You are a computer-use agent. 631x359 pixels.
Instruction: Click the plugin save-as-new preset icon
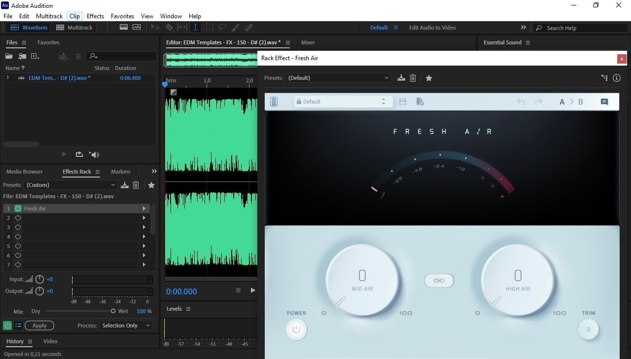[x=420, y=102]
